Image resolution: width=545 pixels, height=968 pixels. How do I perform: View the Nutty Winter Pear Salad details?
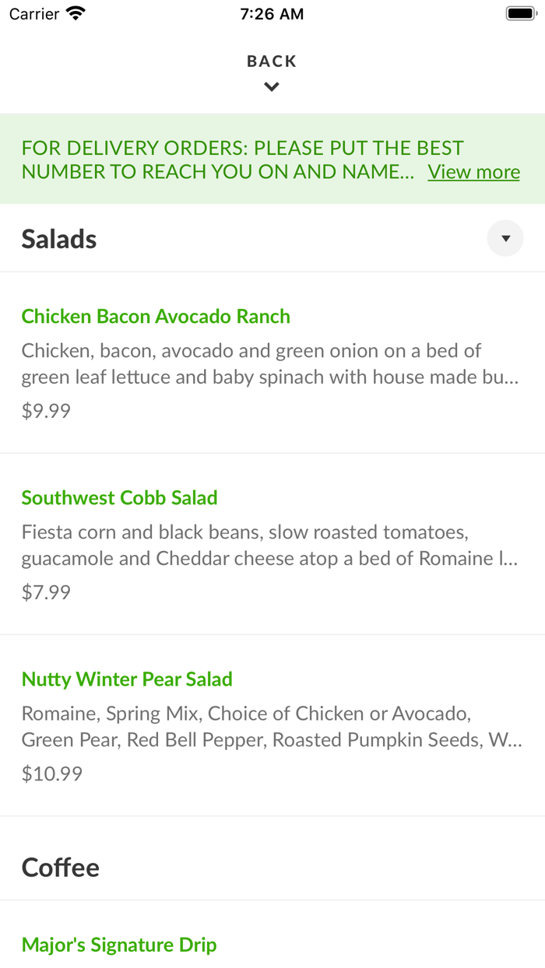click(x=127, y=679)
